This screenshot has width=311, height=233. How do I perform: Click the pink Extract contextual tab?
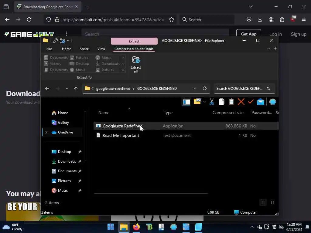[x=134, y=41]
